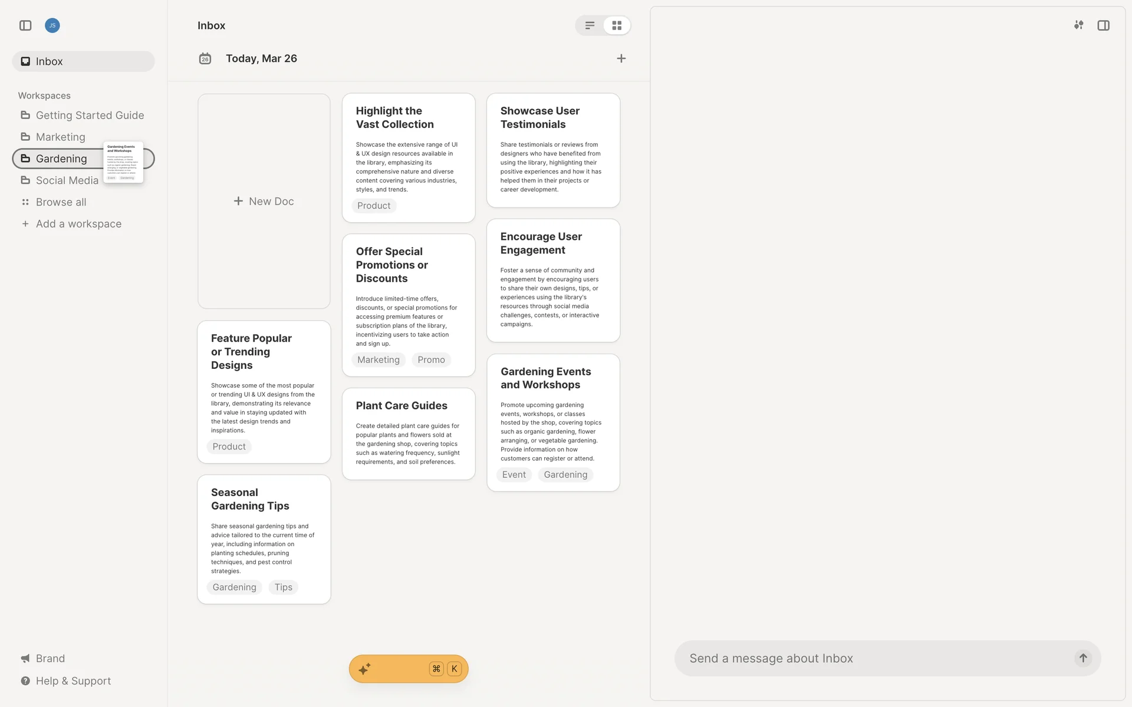The height and width of the screenshot is (707, 1132).
Task: Open the AI sparkle settings icon
Action: 1078,25
